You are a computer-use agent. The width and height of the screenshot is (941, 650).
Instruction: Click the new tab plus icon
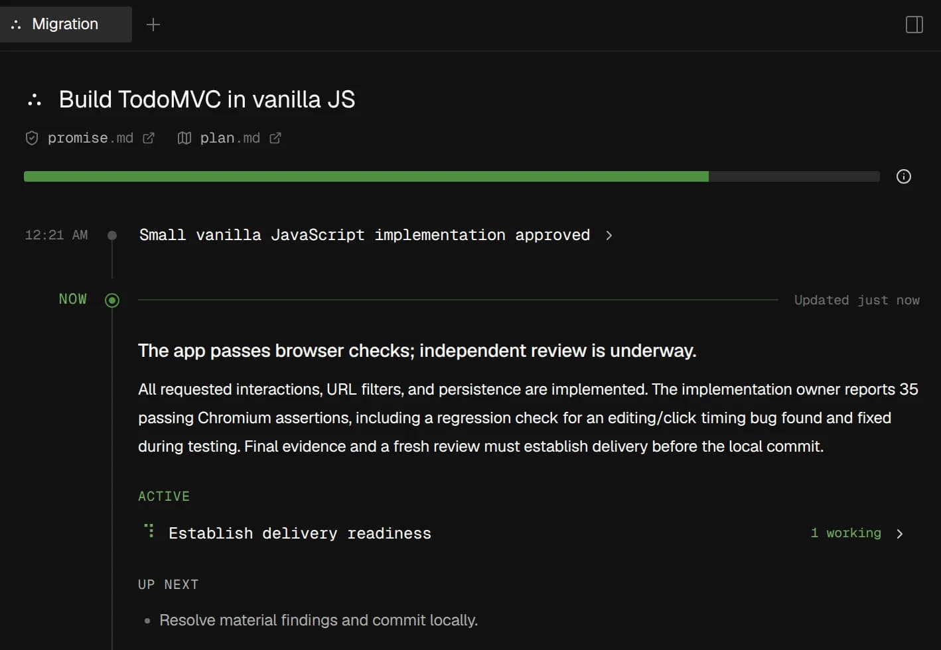(x=153, y=25)
